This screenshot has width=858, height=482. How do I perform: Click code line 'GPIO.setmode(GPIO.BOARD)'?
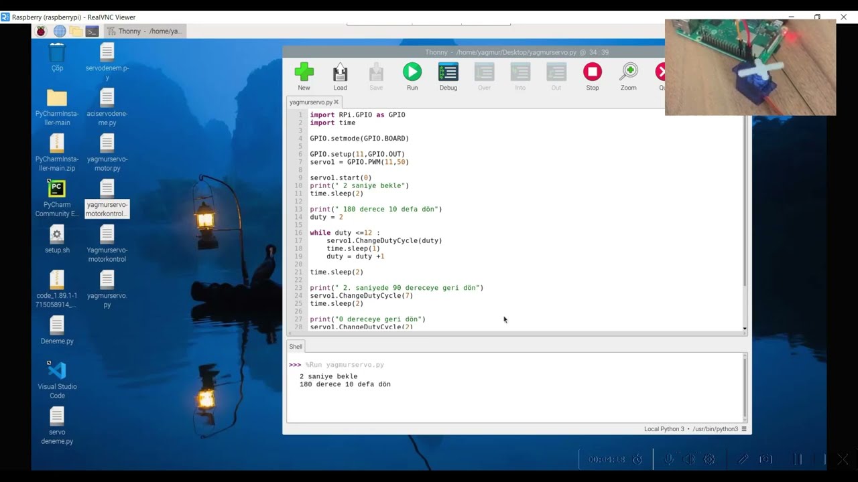(x=359, y=139)
